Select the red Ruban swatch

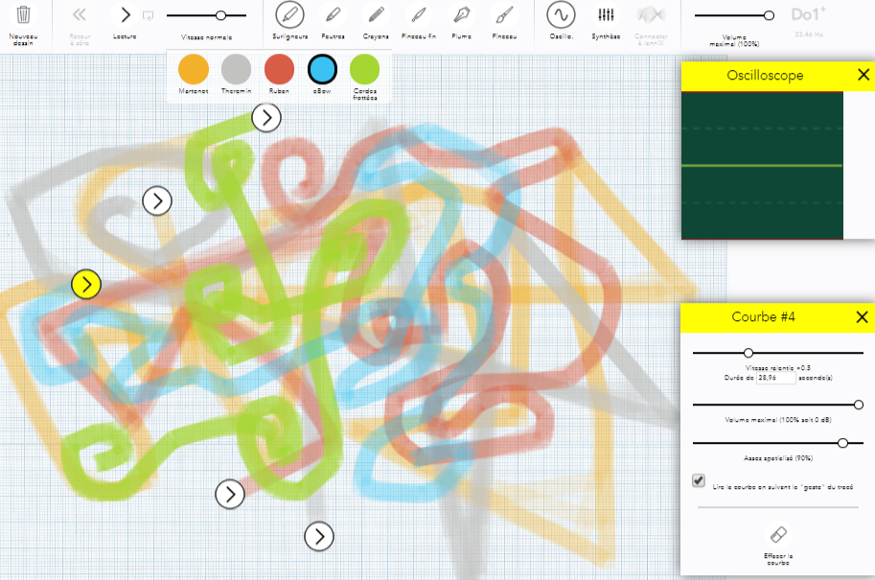279,69
